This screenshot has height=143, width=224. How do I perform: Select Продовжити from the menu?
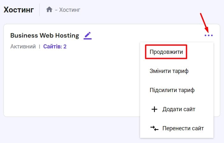click(x=166, y=52)
